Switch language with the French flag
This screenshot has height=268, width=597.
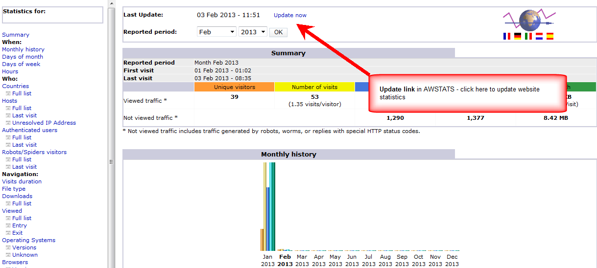tap(507, 36)
